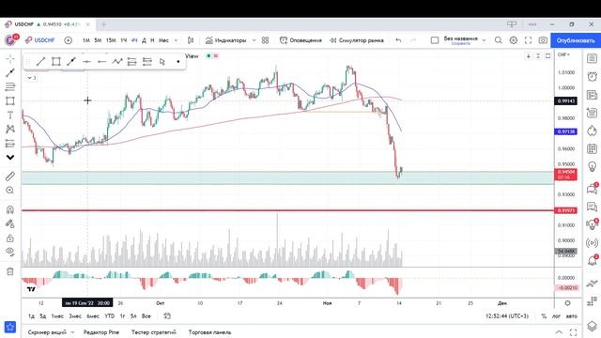601x338 pixels.
Task: Open the timezone 12:52:44 (UTC+3) menu
Action: point(507,316)
